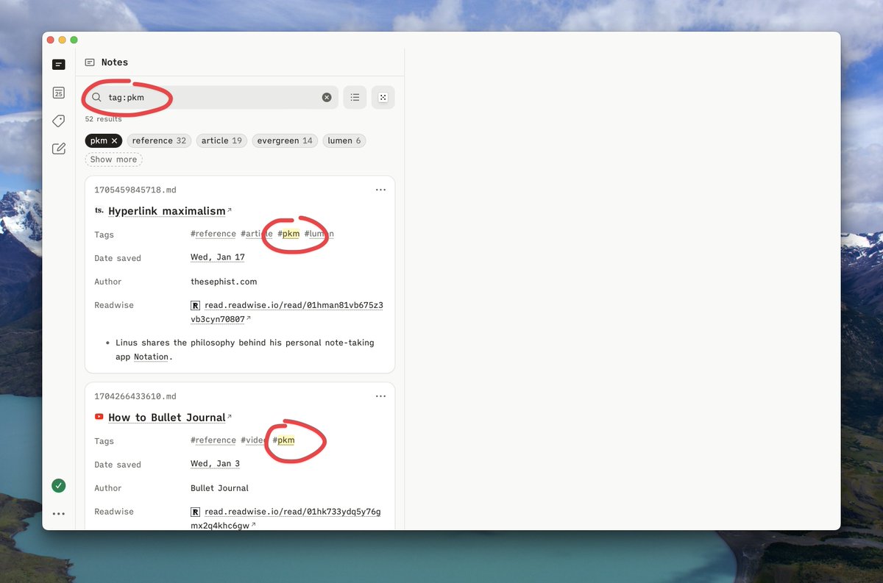The image size is (883, 583).
Task: Click #reference tag in the Bullet Journal card
Action: [x=213, y=440]
